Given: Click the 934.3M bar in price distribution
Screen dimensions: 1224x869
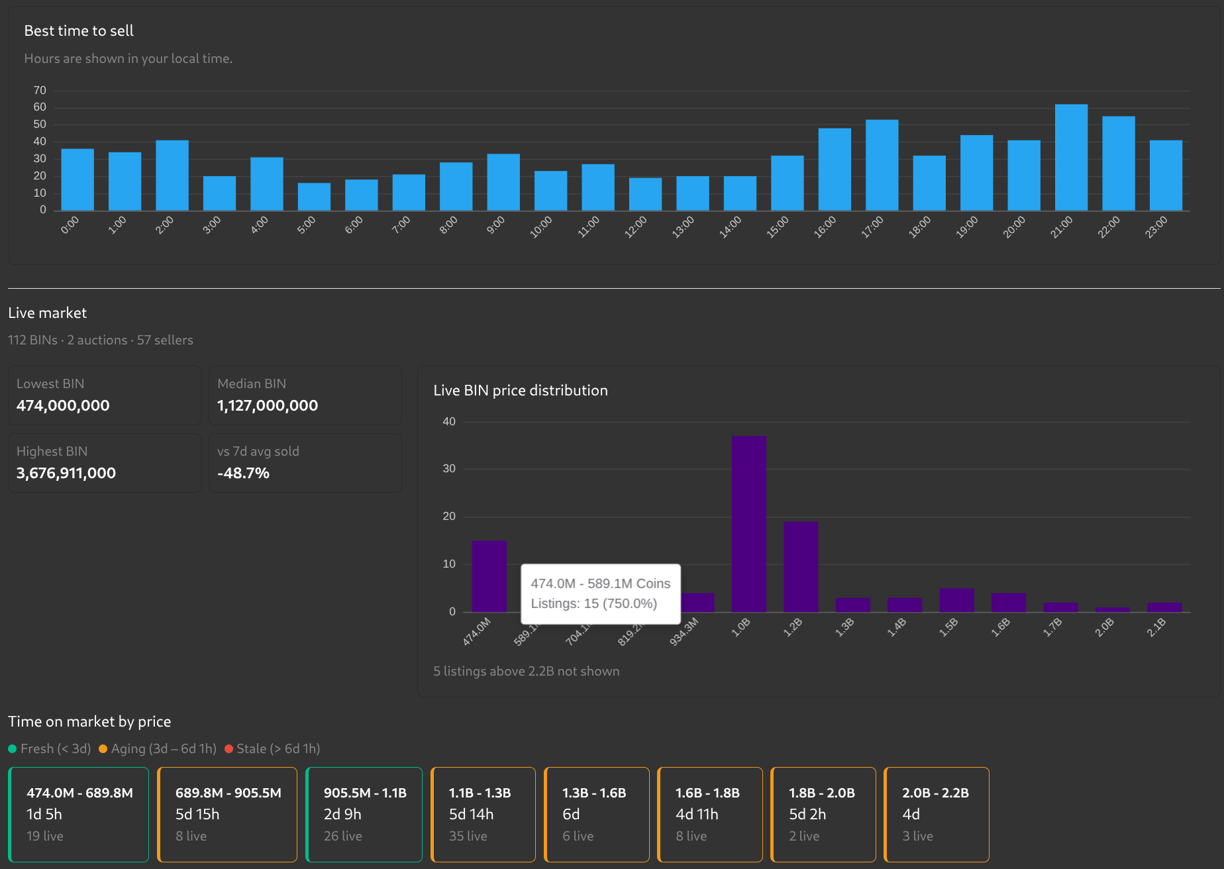Looking at the screenshot, I should 697,603.
